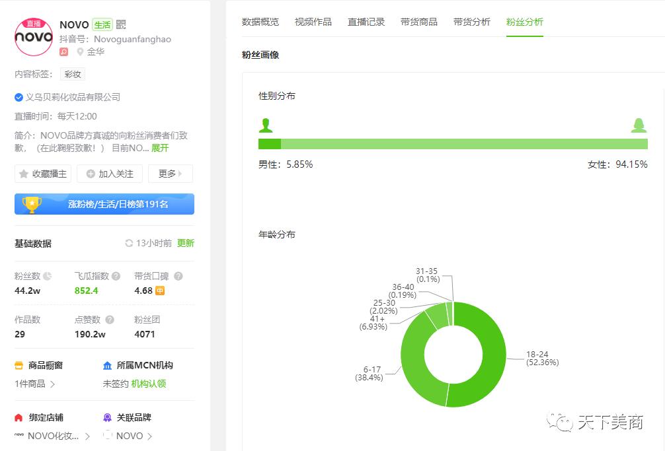
Task: Expand the full 简介 with 展开
Action: point(160,148)
